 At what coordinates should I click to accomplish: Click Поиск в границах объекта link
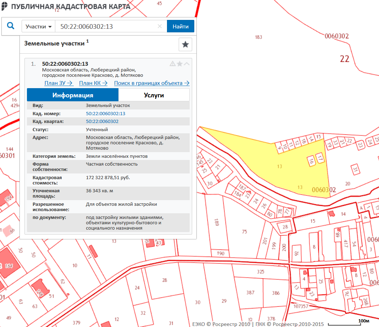(x=151, y=83)
